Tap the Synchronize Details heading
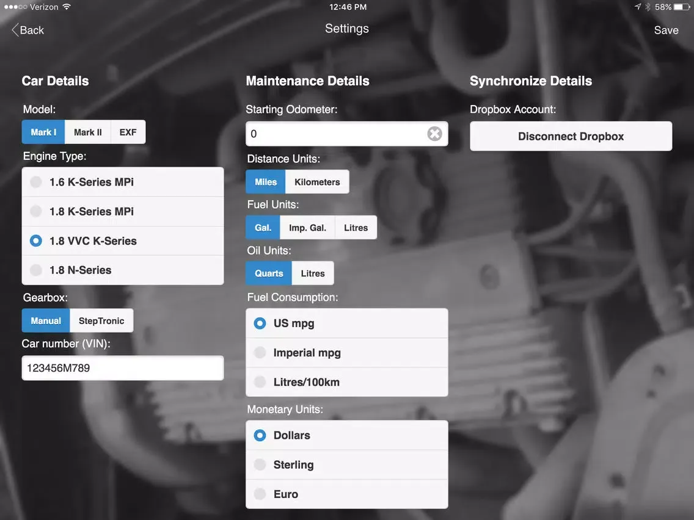The width and height of the screenshot is (694, 520). point(531,81)
